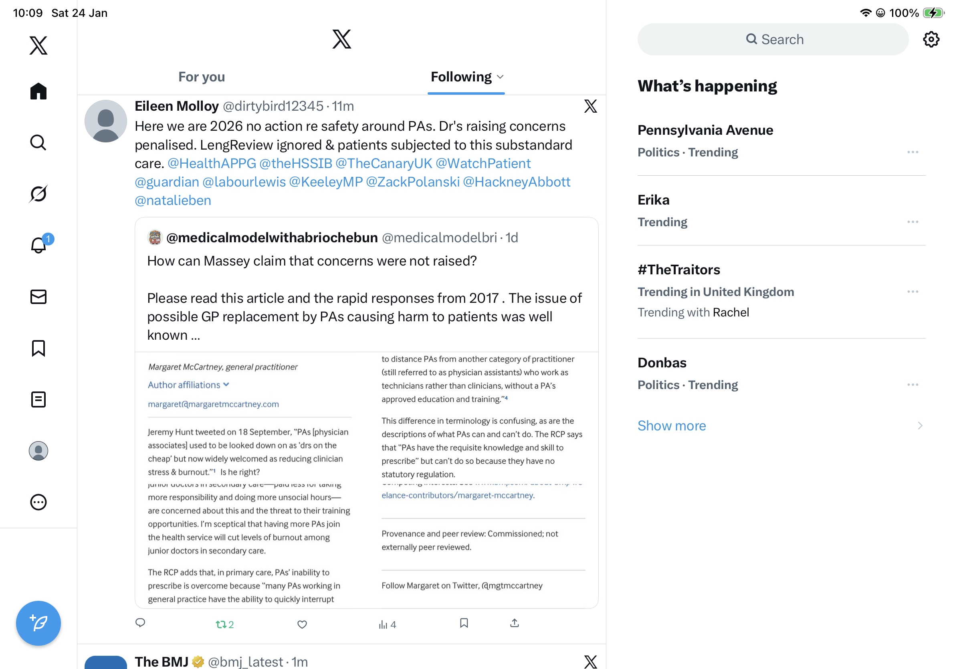The image size is (957, 669).
Task: Open the More menu in sidebar
Action: click(38, 502)
